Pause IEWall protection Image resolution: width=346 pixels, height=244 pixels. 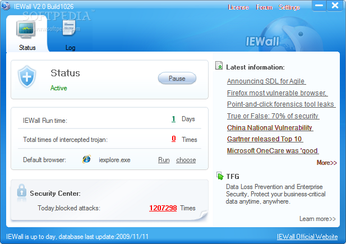point(177,78)
